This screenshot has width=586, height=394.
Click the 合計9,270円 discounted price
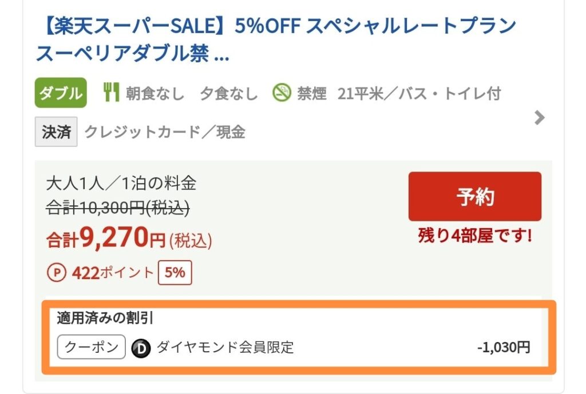[129, 239]
